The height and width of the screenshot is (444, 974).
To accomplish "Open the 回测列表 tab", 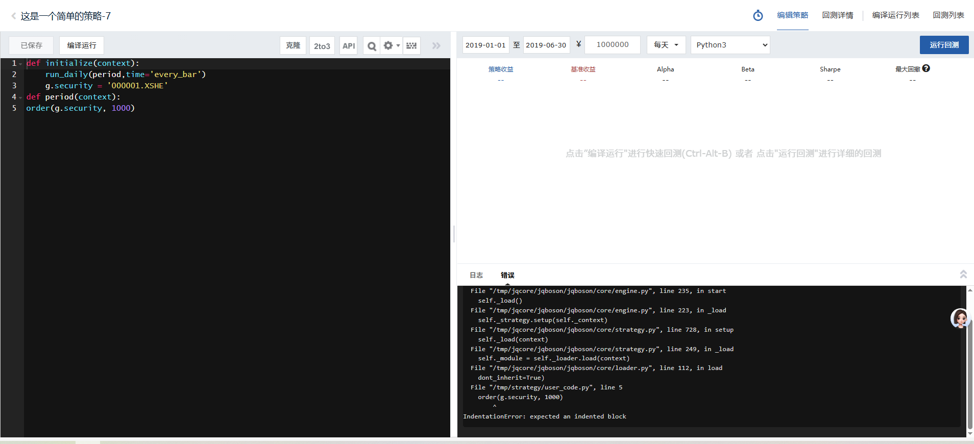I will (x=948, y=15).
